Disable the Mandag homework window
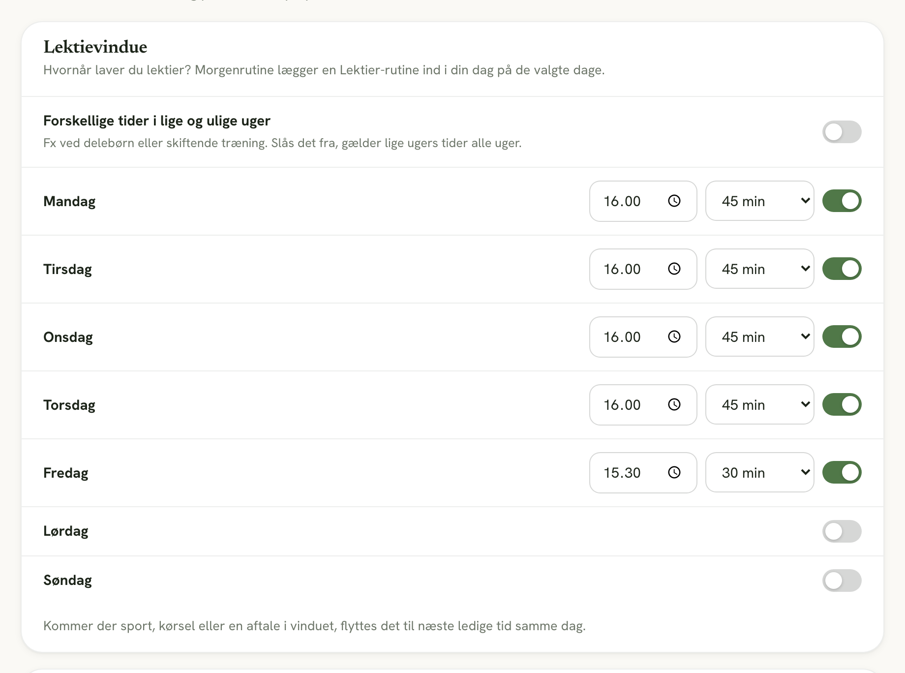The height and width of the screenshot is (673, 905). click(x=842, y=201)
